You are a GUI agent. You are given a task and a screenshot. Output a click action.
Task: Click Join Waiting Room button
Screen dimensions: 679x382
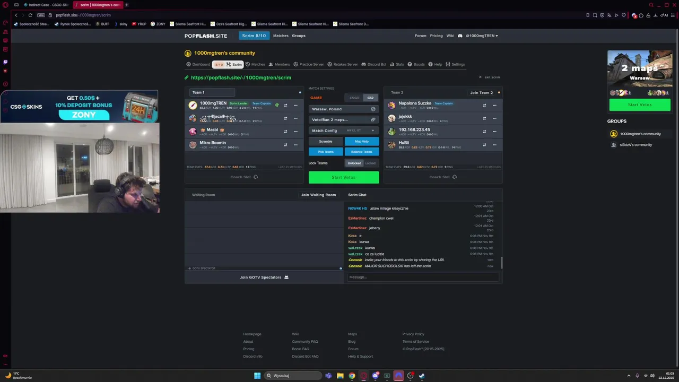tap(318, 195)
